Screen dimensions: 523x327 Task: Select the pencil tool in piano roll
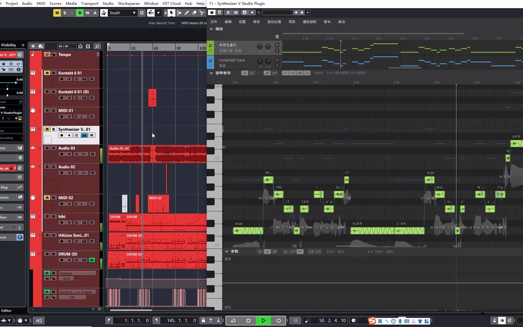252,73
